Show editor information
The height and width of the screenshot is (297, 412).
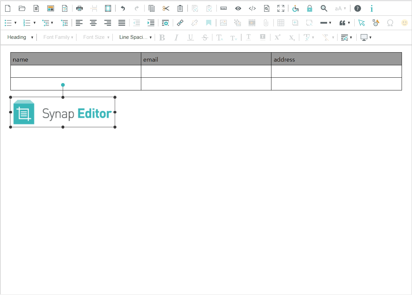pos(371,8)
